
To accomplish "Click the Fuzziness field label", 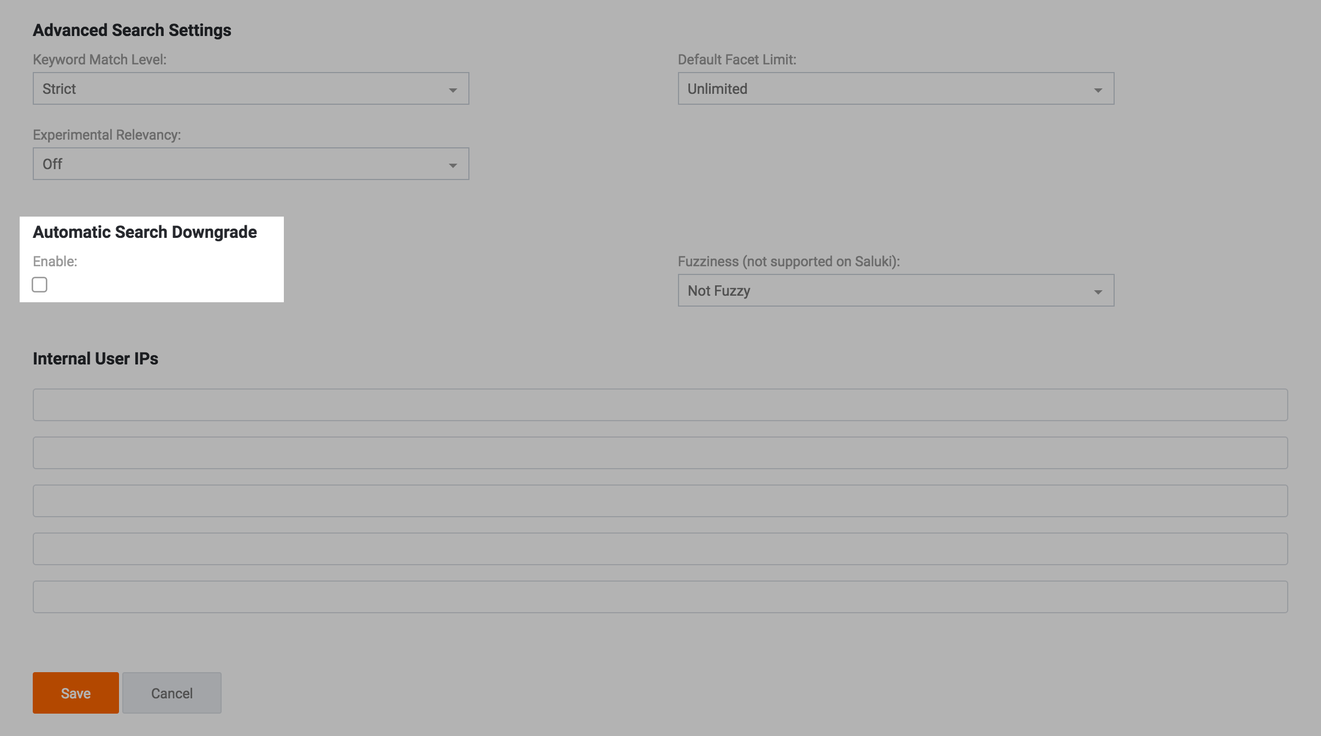I will pyautogui.click(x=788, y=261).
